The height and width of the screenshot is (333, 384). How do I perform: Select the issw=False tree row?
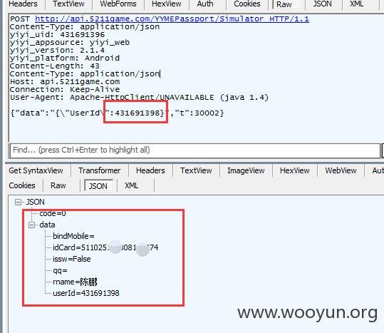coord(72,259)
